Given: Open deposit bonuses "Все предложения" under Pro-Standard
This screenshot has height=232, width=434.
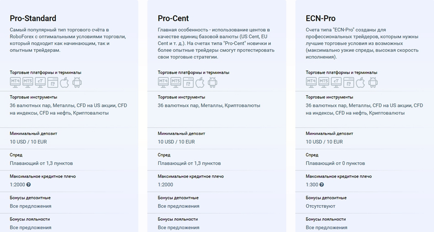Looking at the screenshot, I should tap(31, 206).
